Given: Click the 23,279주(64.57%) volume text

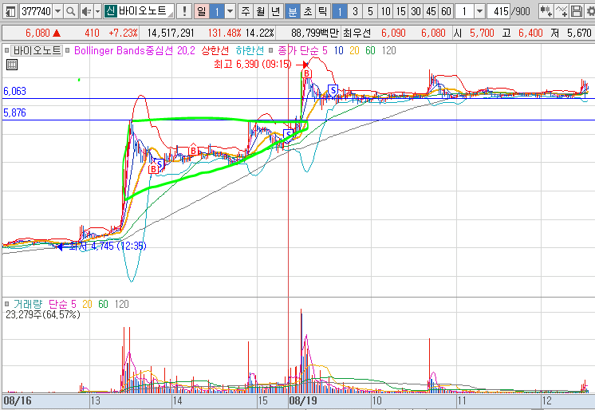Looking at the screenshot, I should [43, 314].
